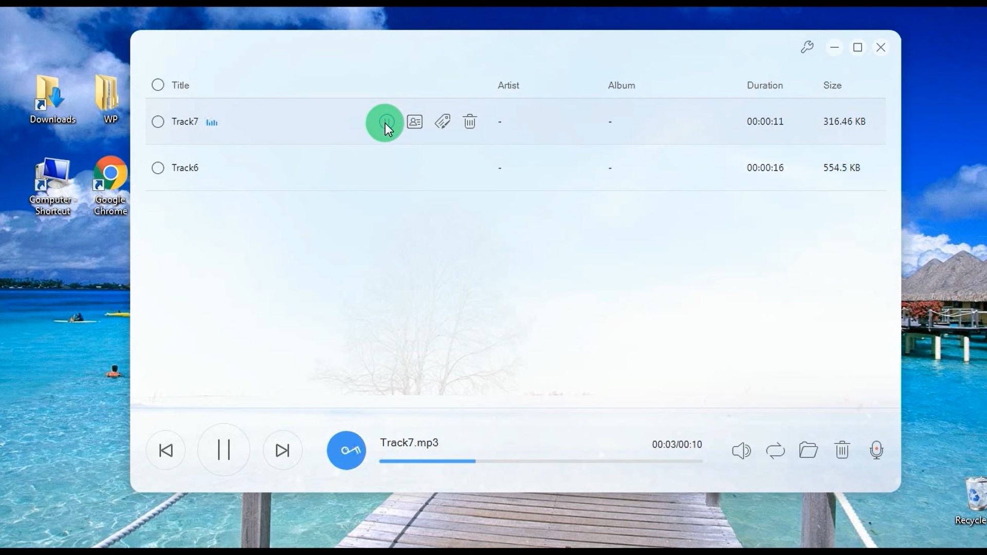This screenshot has width=987, height=555.
Task: Click the trash icon in the bottom bar
Action: click(842, 450)
